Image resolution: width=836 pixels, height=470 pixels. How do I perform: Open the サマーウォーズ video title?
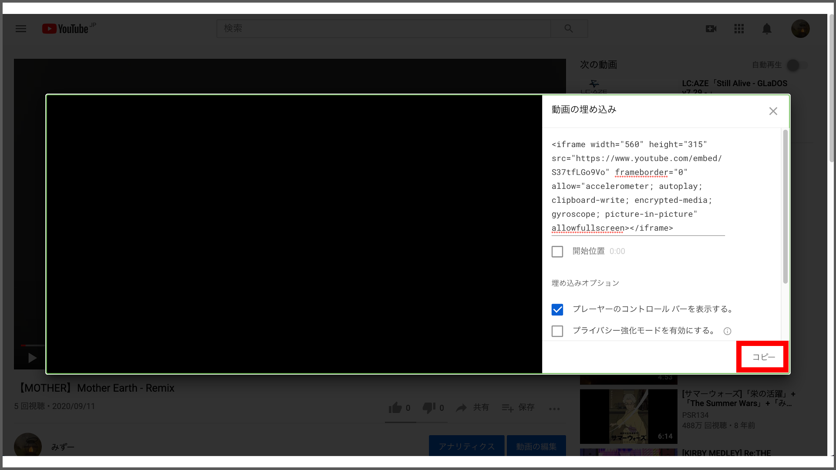pos(738,399)
